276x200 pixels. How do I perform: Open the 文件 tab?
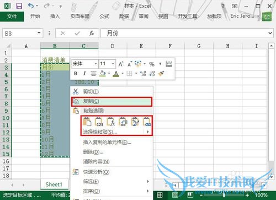(12, 17)
